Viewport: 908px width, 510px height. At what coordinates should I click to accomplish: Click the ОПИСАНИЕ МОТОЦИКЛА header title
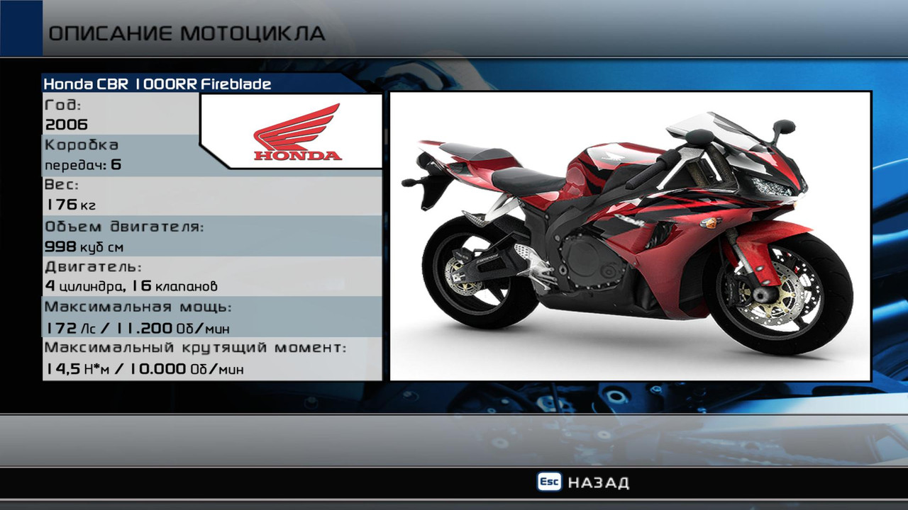187,33
